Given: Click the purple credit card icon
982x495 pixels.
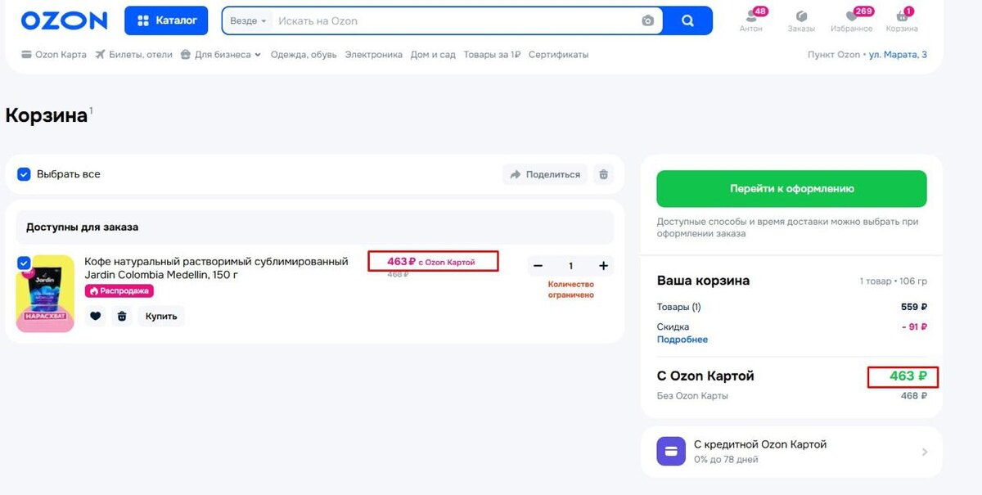Looking at the screenshot, I should (x=671, y=451).
